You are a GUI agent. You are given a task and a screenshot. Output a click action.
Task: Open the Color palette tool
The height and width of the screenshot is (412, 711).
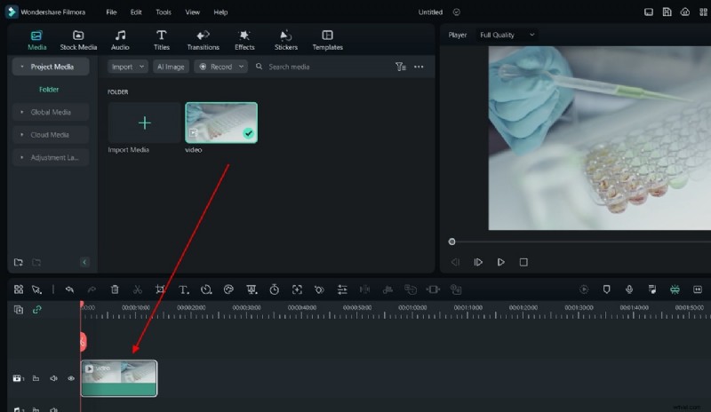click(x=228, y=289)
